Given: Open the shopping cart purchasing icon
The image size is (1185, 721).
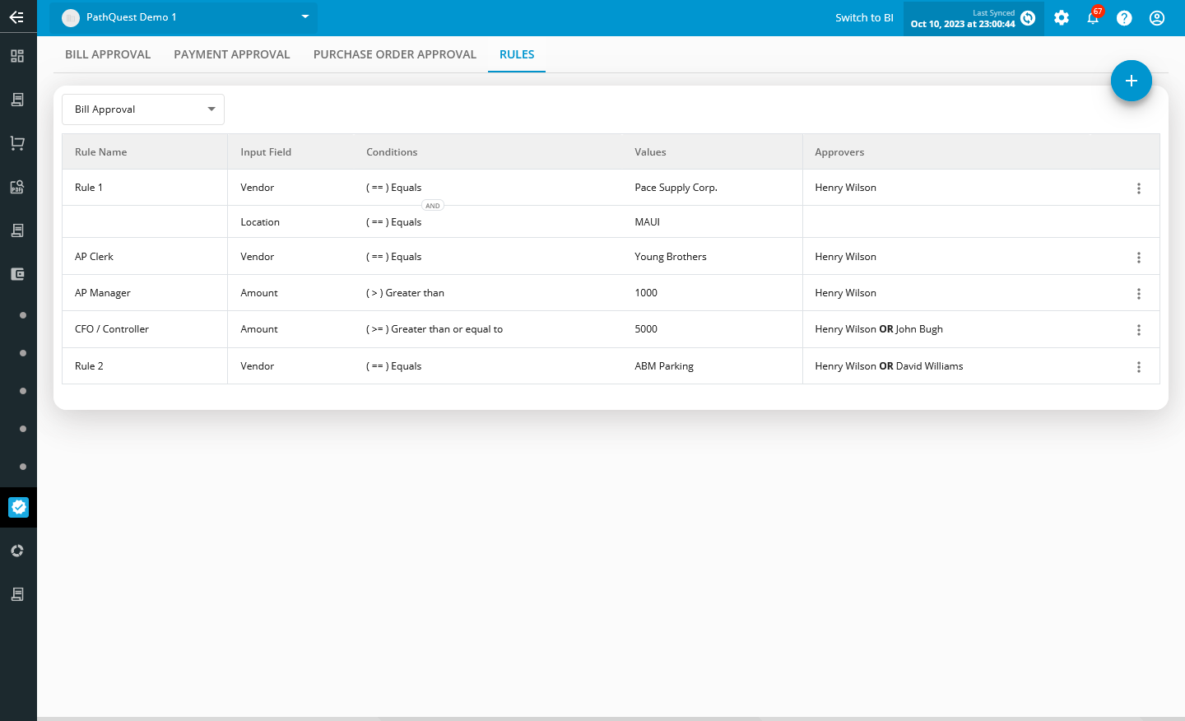Looking at the screenshot, I should click(x=17, y=143).
